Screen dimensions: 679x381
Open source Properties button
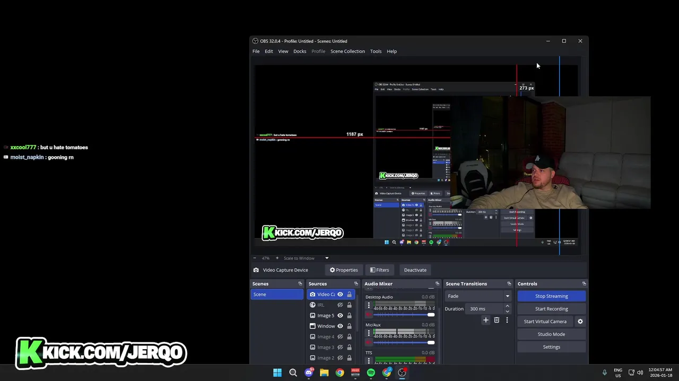click(344, 270)
